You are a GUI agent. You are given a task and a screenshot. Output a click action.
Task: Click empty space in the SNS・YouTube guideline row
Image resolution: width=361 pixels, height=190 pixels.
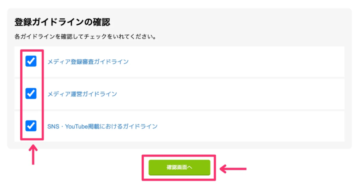[x=247, y=126]
